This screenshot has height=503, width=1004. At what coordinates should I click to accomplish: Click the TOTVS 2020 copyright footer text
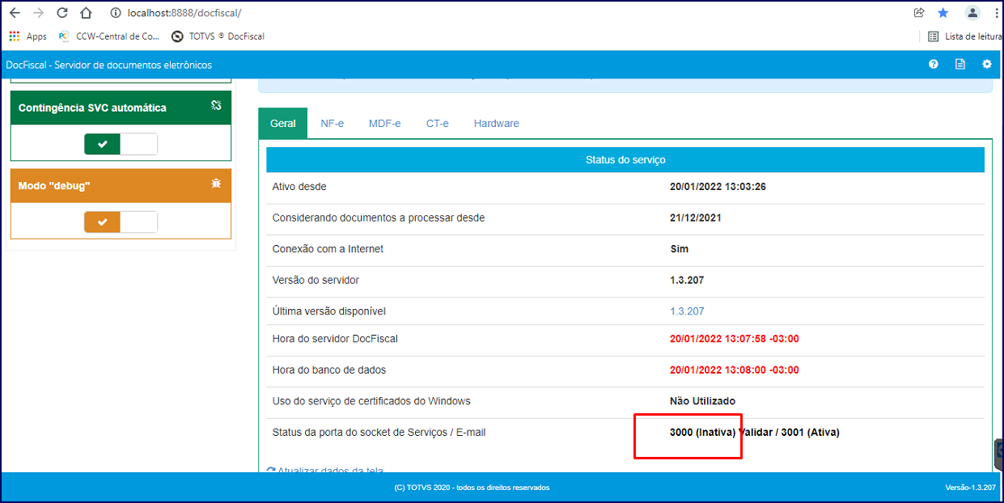point(472,488)
